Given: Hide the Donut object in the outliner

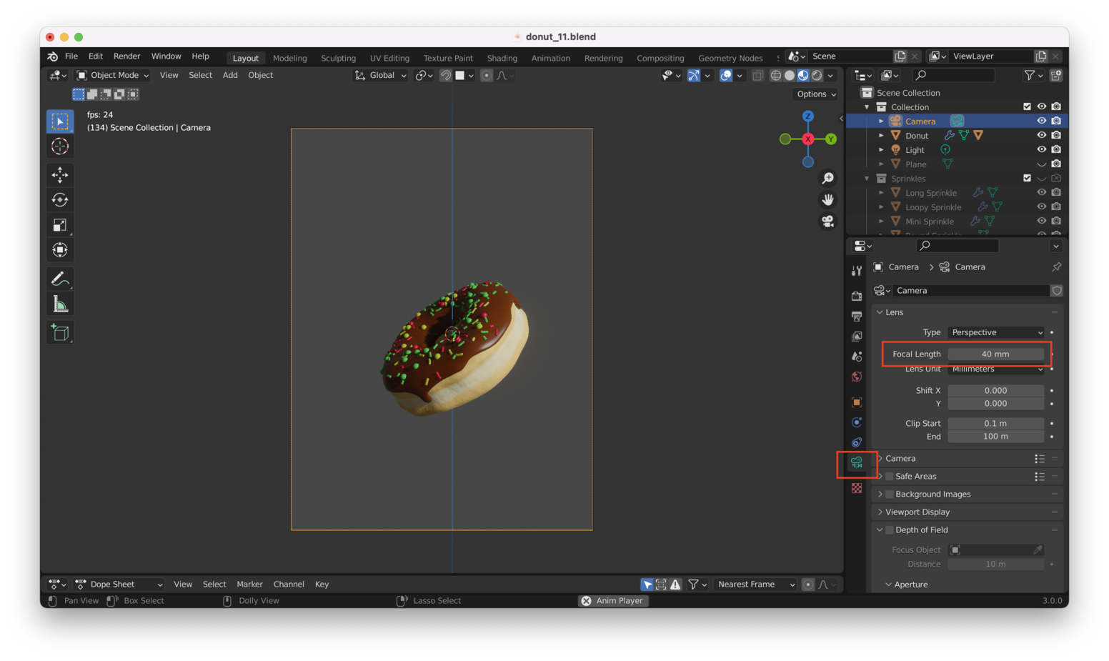Looking at the screenshot, I should click(1041, 135).
